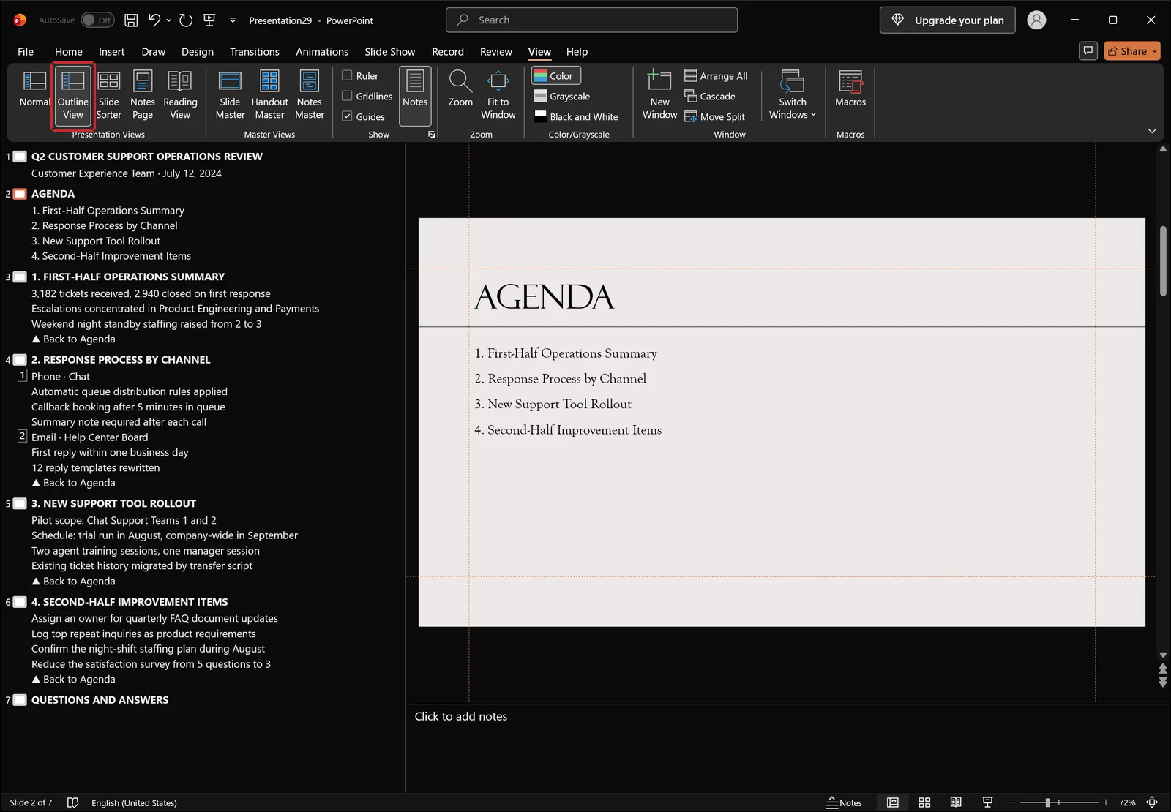1171x812 pixels.
Task: Select slide 3 icon in outline
Action: coord(20,277)
